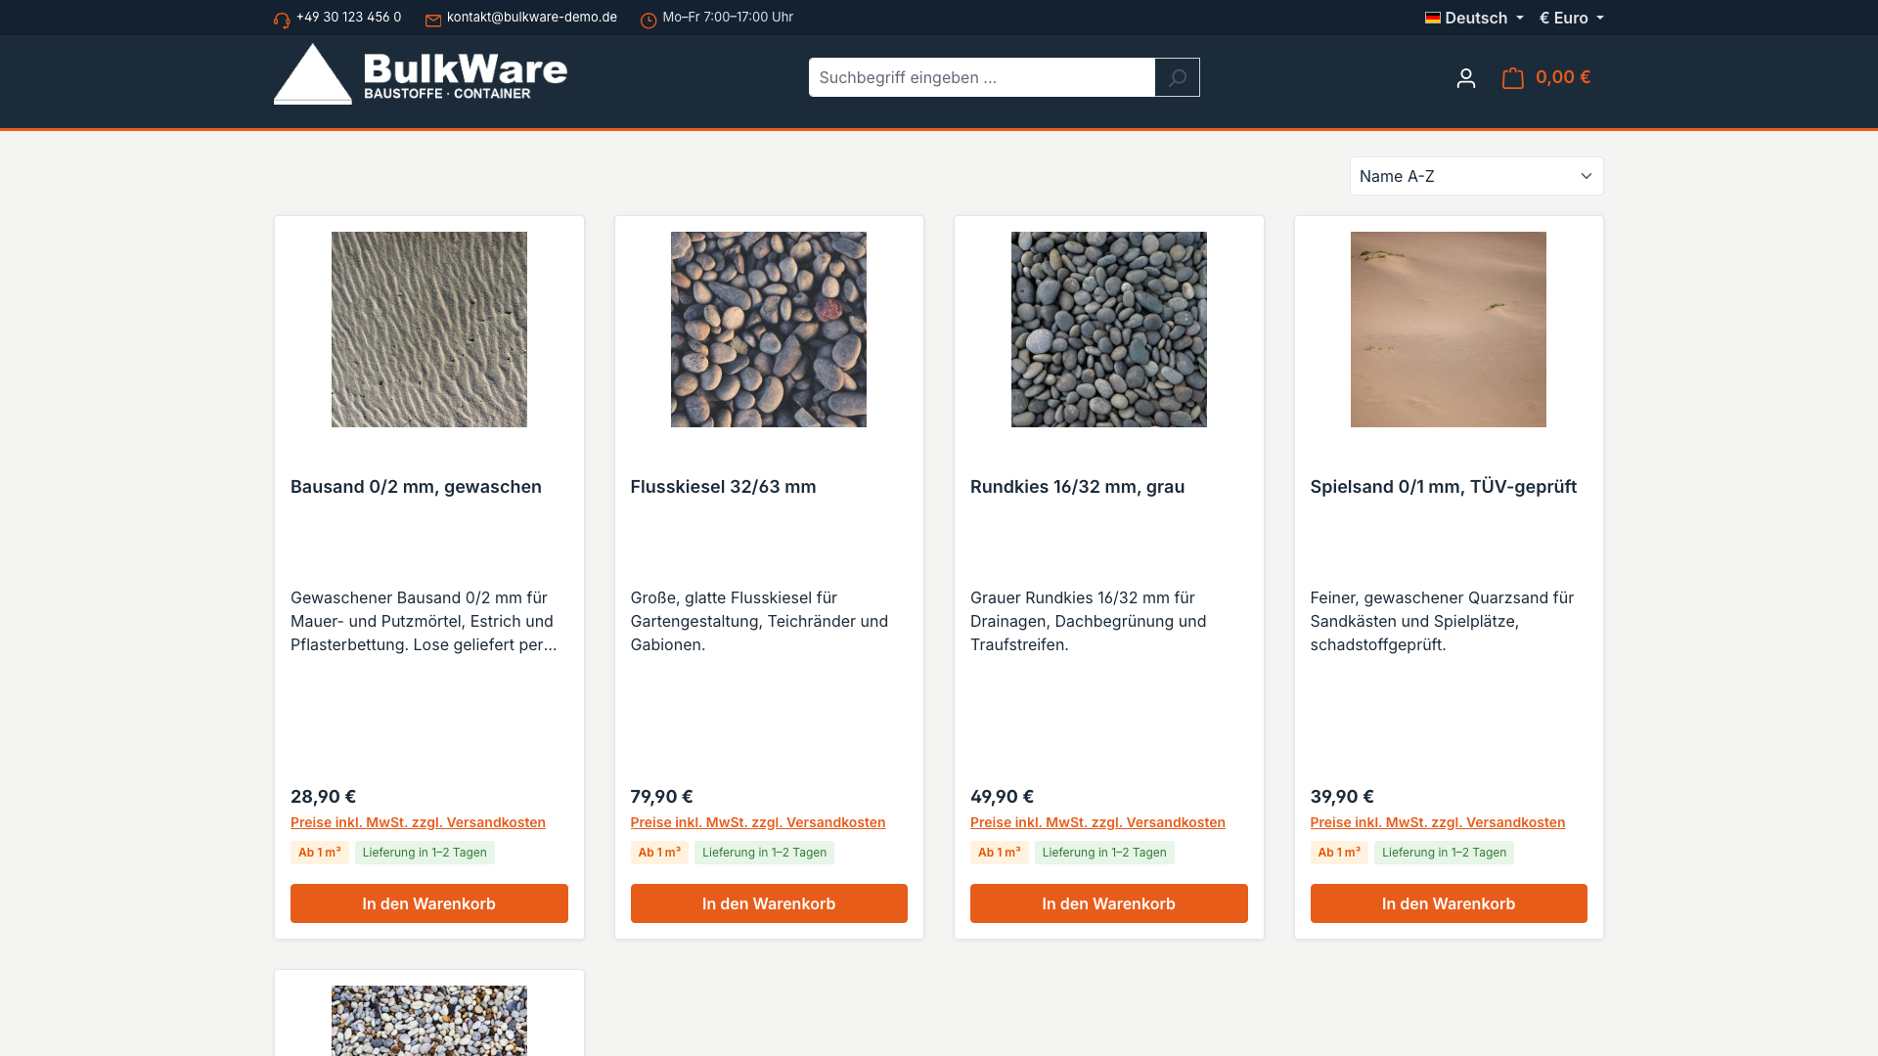Open the Euro currency dropdown
This screenshot has width=1878, height=1056.
coord(1572,18)
